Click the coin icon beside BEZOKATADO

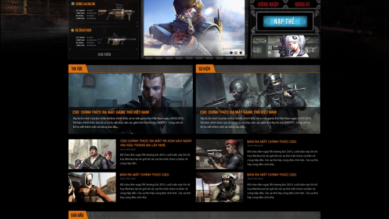pyautogui.click(x=73, y=30)
